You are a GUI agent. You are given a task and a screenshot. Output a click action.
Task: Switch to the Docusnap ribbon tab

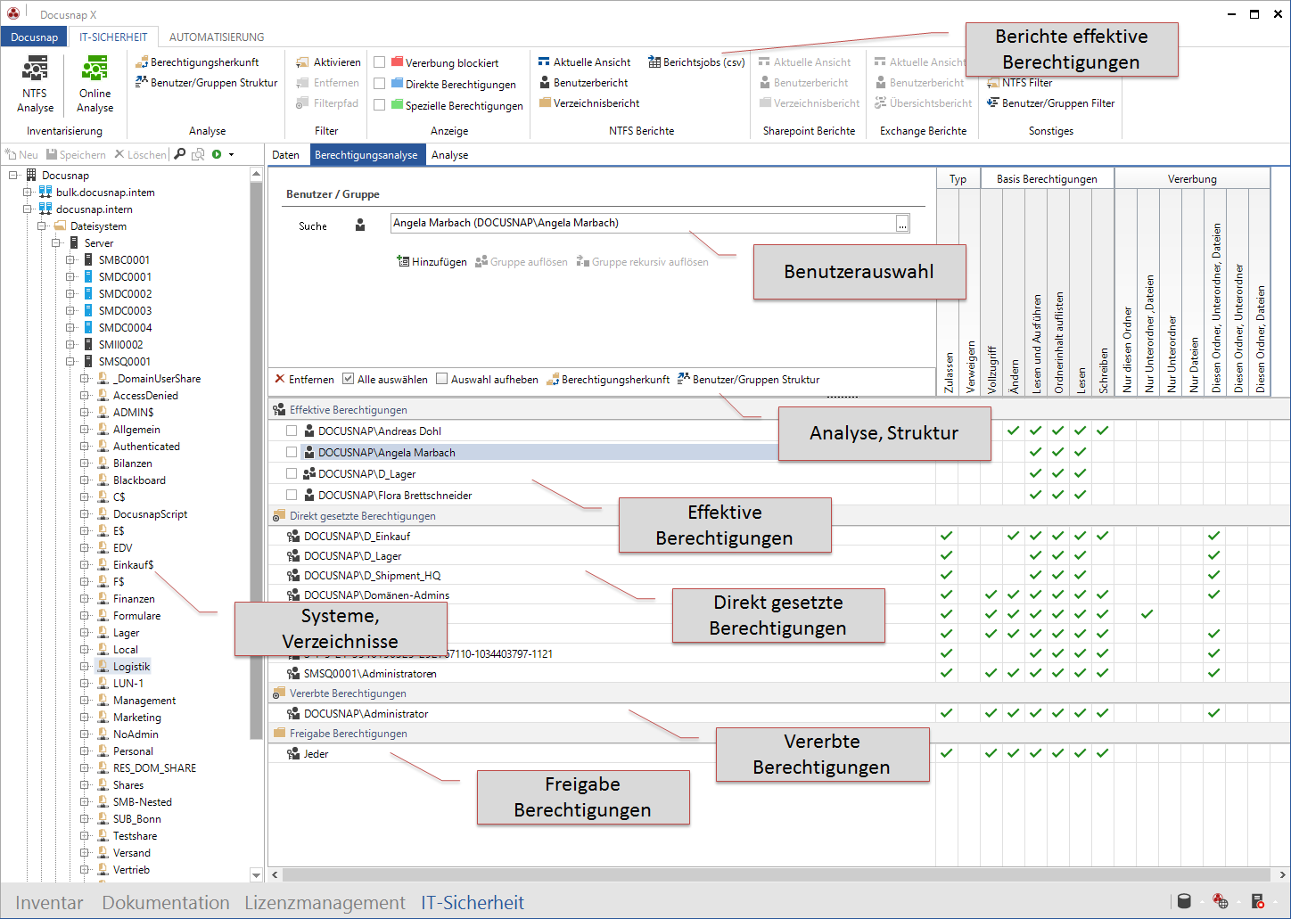pyautogui.click(x=35, y=37)
